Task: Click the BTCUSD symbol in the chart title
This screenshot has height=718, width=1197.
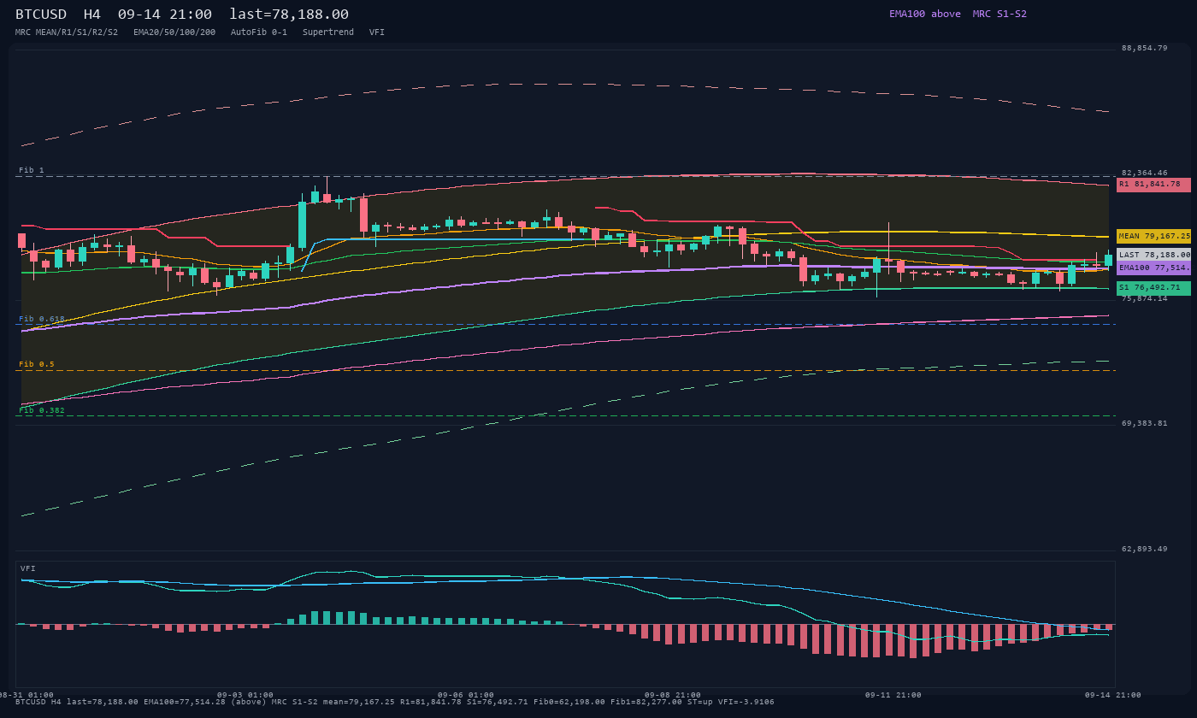Action: (x=43, y=15)
